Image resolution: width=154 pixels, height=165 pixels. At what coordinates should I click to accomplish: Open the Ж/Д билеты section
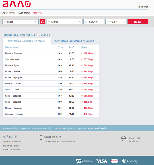tap(24, 13)
